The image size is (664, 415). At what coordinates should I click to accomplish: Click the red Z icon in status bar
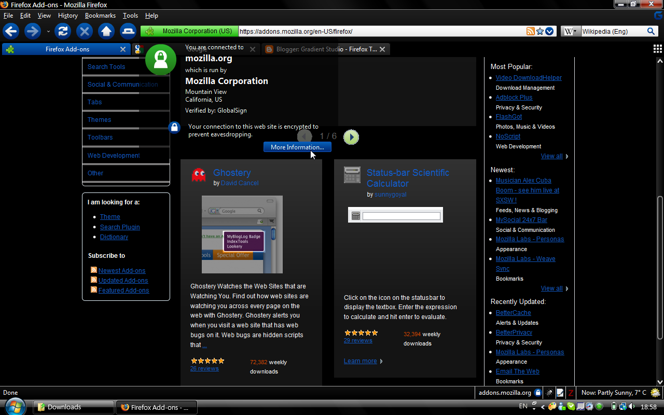click(x=571, y=393)
